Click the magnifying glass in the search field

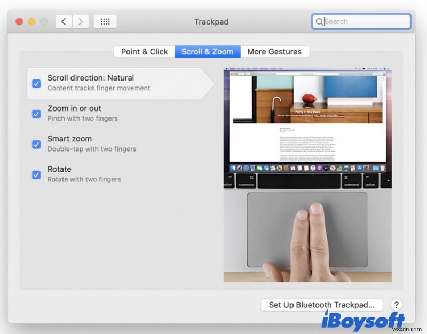(x=320, y=21)
